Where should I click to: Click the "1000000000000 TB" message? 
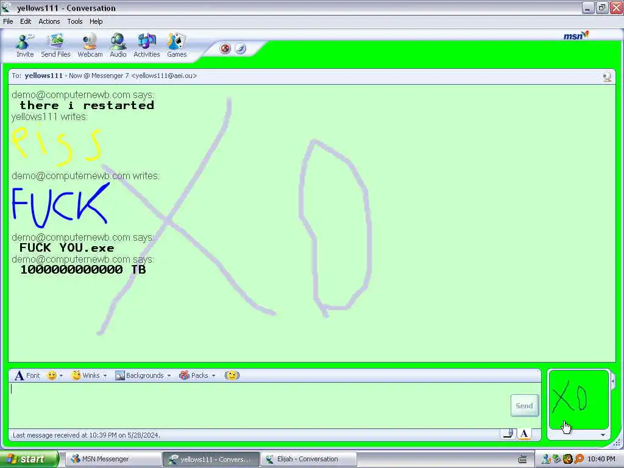pyautogui.click(x=83, y=269)
